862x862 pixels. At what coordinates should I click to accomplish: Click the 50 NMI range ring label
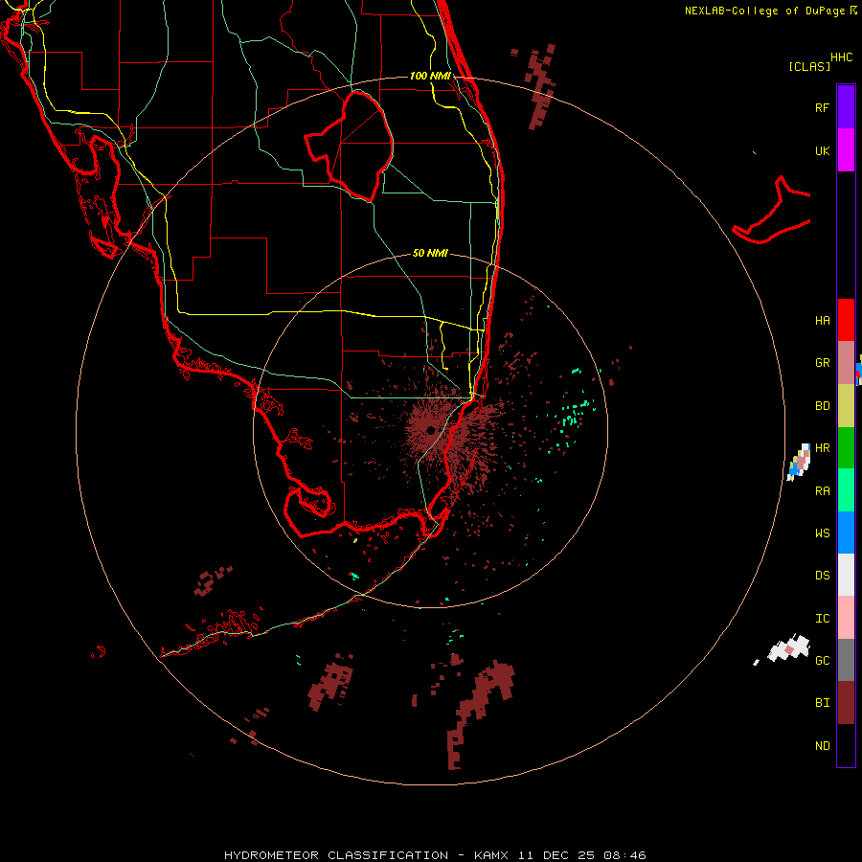tap(430, 253)
